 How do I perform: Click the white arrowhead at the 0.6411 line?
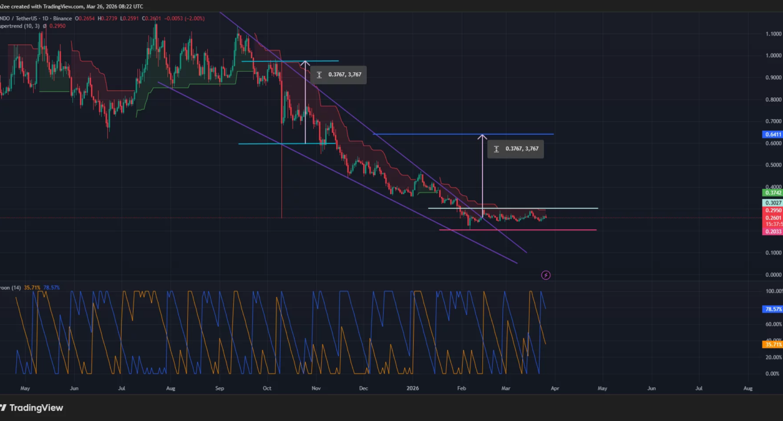(x=482, y=138)
